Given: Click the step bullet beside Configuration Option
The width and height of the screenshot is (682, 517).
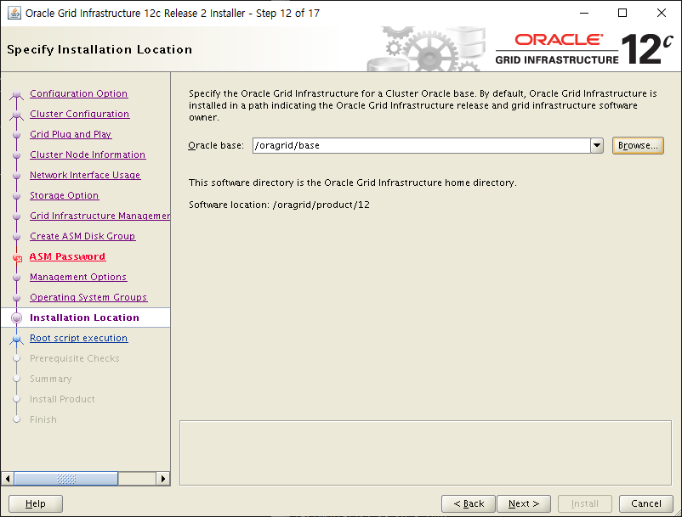Looking at the screenshot, I should tap(16, 94).
